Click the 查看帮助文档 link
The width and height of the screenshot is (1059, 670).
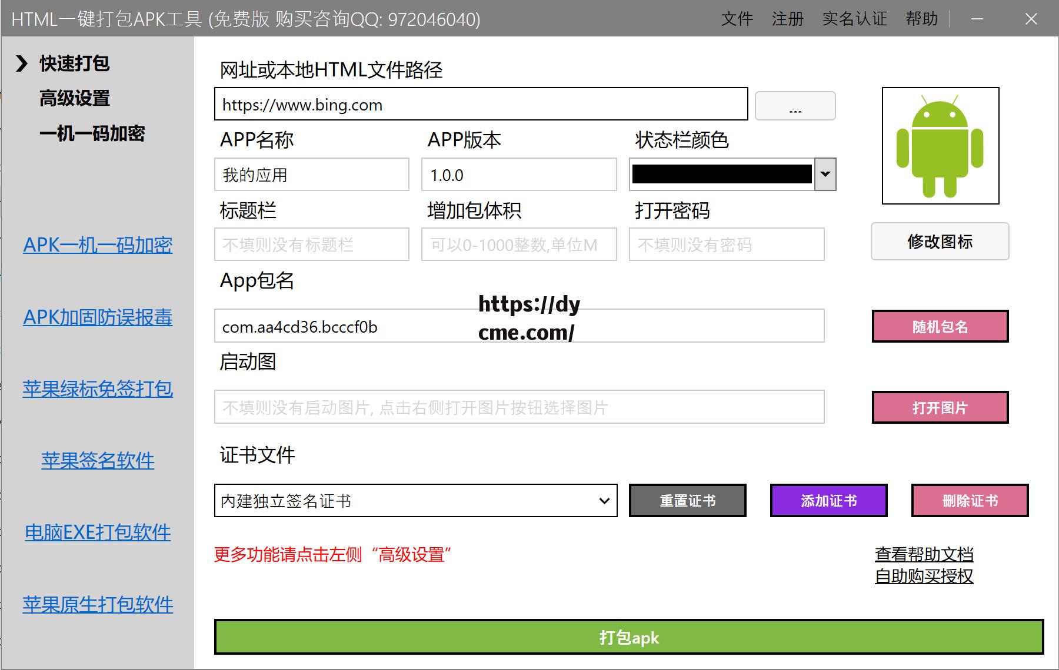(924, 554)
